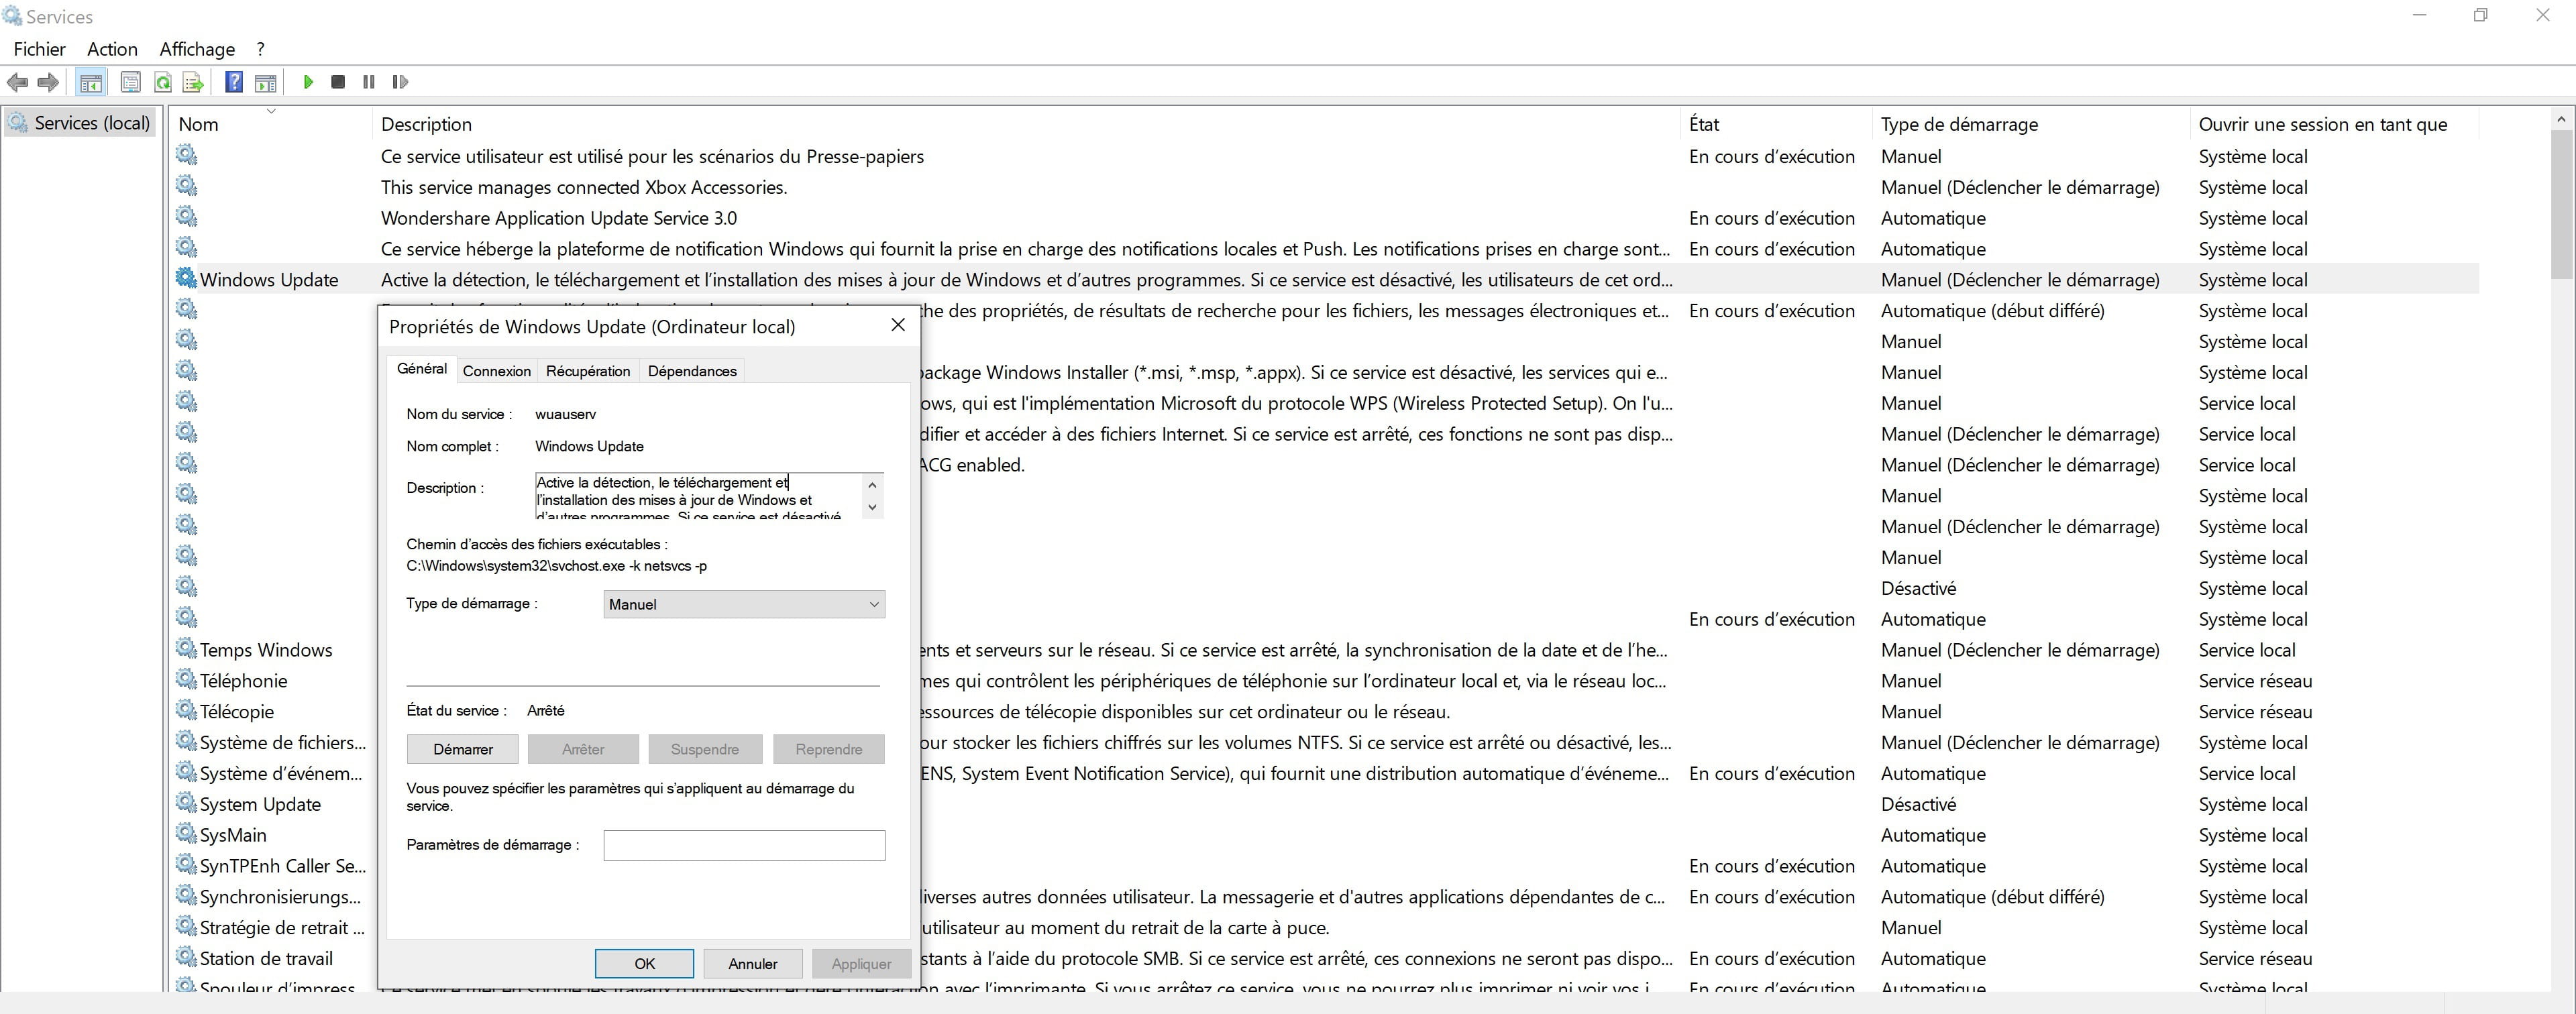Click the Refresh toolbar icon

(162, 82)
